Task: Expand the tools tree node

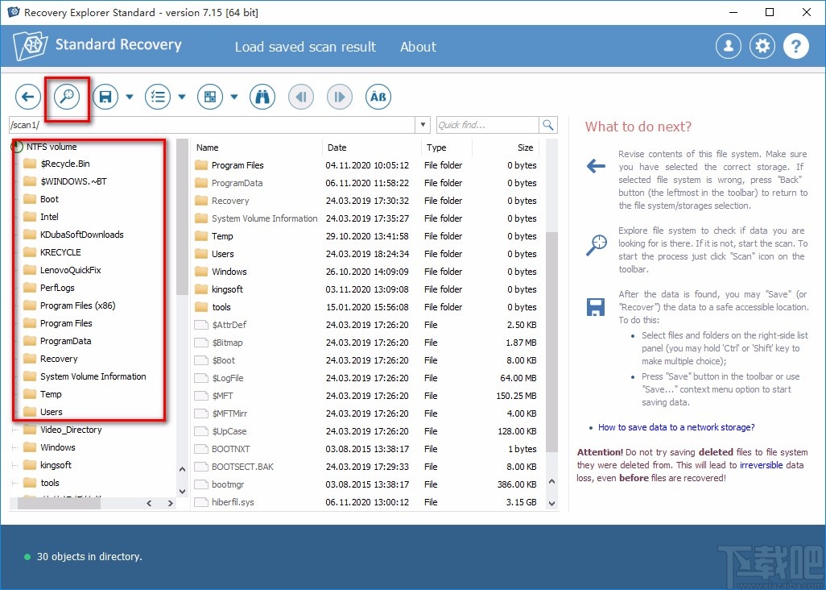Action: [x=15, y=483]
